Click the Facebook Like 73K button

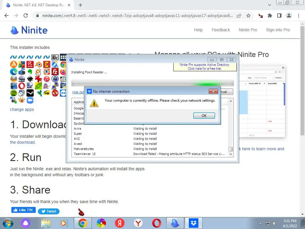pyautogui.click(x=23, y=210)
